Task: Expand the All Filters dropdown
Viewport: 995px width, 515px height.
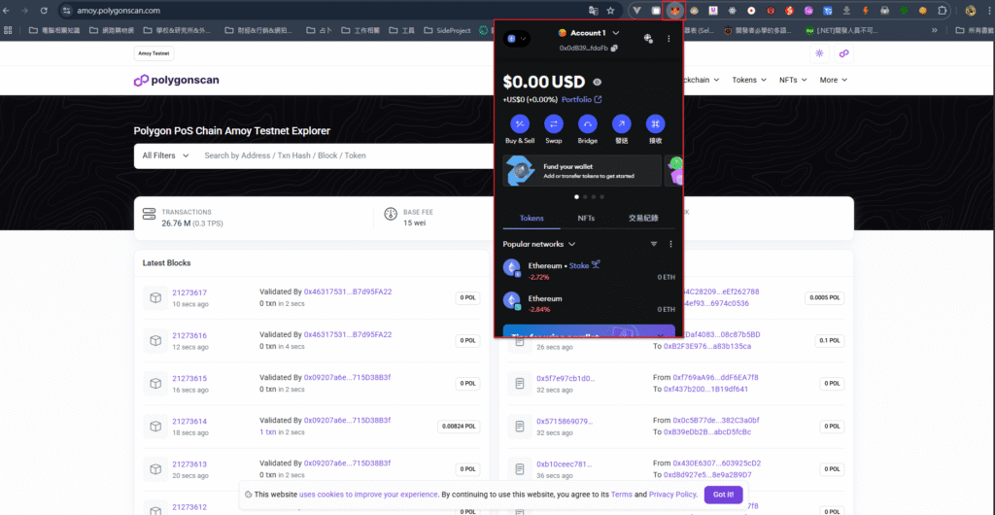Action: click(165, 155)
